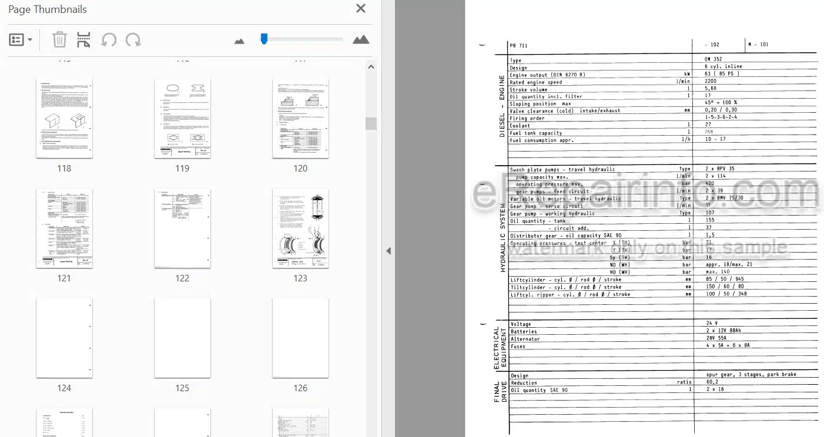824x437 pixels.
Task: Open the thumbnail options menu
Action: click(x=21, y=40)
